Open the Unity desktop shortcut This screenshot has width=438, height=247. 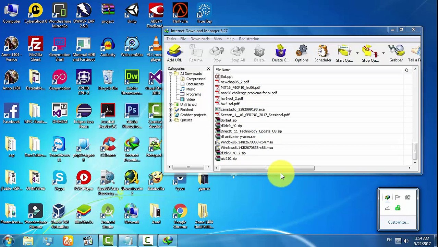coord(132,13)
